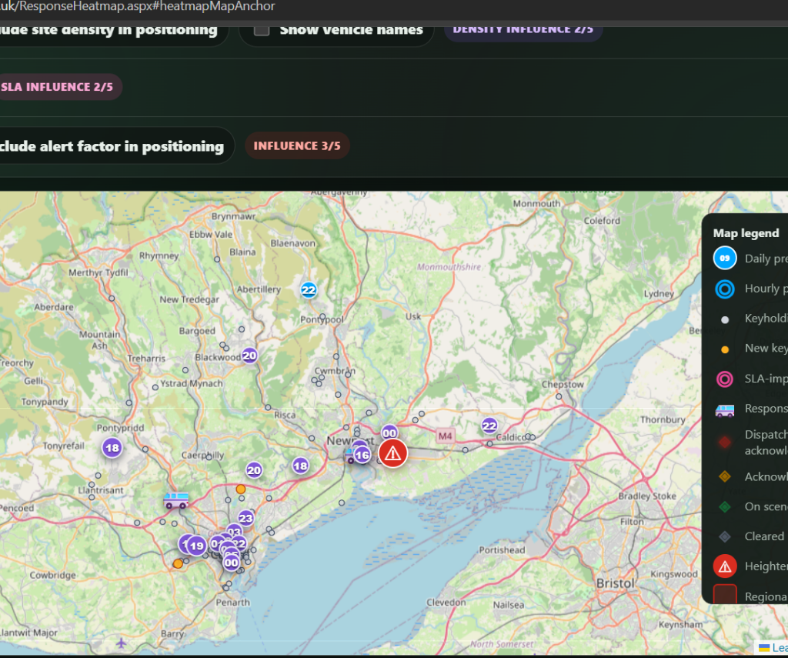This screenshot has width=788, height=658.
Task: Select purple marker 19 west of Cardiff
Action: point(196,546)
